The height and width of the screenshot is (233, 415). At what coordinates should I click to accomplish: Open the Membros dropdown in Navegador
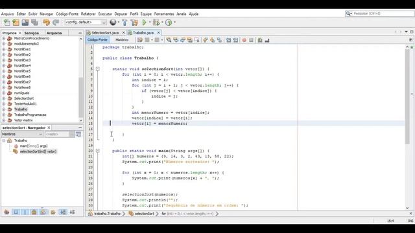point(22,134)
